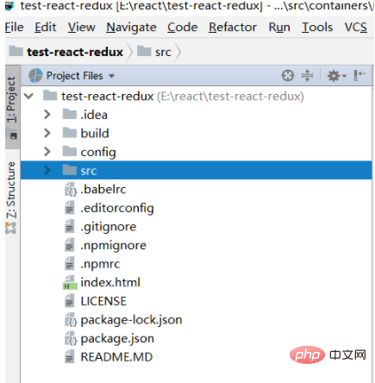375x383 pixels.
Task: Hide the project tool window panel
Action: pos(359,75)
